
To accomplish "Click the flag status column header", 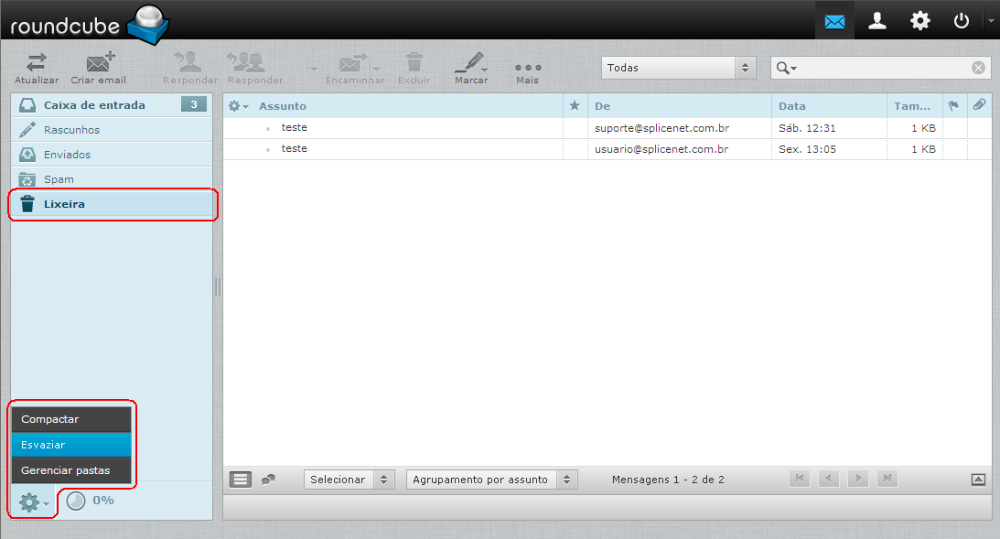I will click(954, 106).
